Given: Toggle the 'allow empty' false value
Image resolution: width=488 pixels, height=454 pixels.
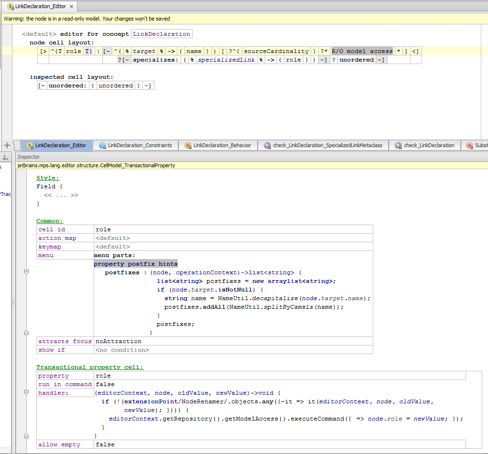Looking at the screenshot, I should pos(105,444).
